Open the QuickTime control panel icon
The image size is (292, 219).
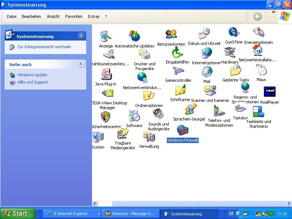click(234, 33)
